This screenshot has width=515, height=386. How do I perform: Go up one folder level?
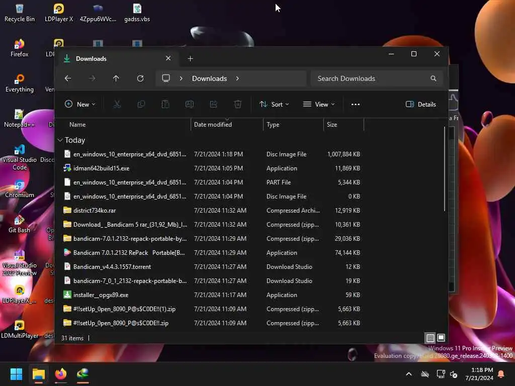pyautogui.click(x=116, y=78)
